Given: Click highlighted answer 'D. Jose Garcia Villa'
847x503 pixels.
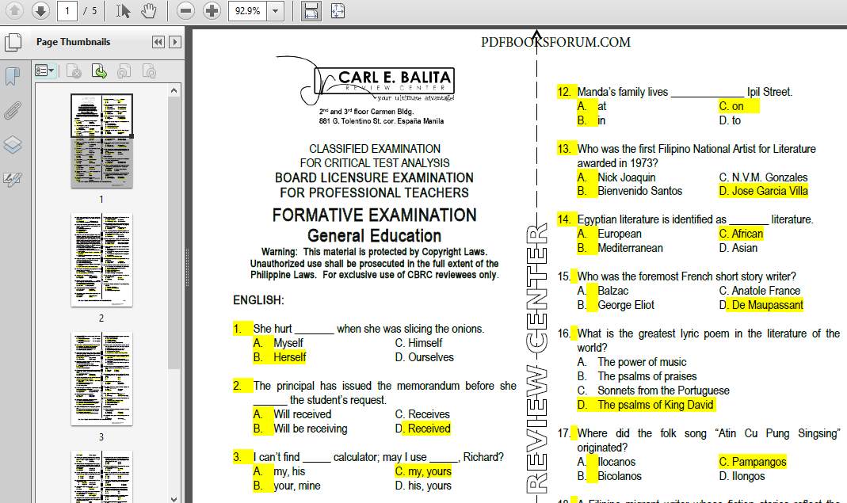Looking at the screenshot, I should point(763,191).
